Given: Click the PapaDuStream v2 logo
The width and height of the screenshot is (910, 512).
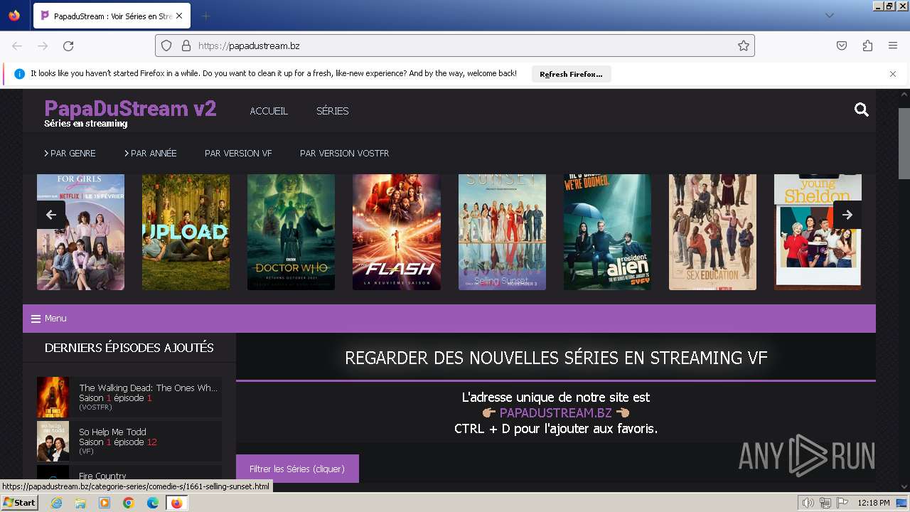Looking at the screenshot, I should pos(130,108).
